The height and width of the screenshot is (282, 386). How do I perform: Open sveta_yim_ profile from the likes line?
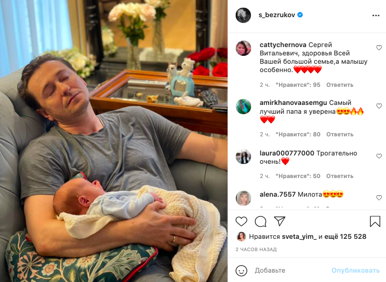point(299,236)
